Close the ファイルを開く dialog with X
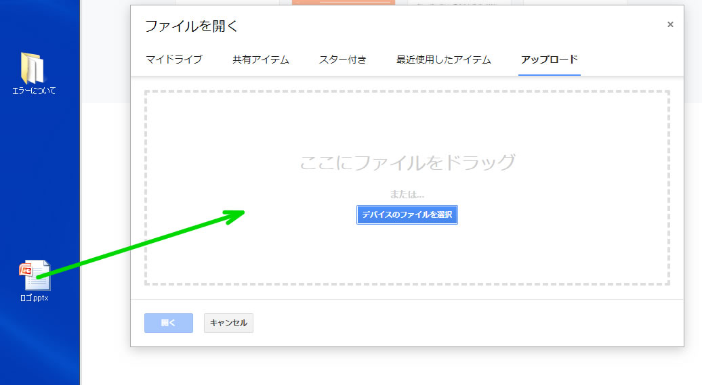702x385 pixels. [670, 24]
